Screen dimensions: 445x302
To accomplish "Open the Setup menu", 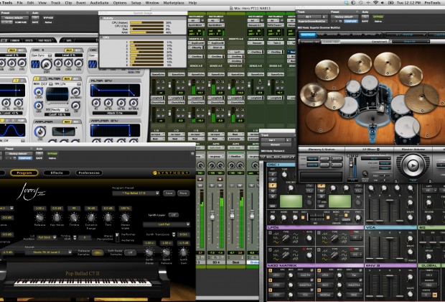I will pos(136,3).
